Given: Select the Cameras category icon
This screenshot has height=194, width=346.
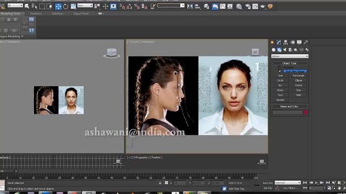Looking at the screenshot, I should coord(290,50).
